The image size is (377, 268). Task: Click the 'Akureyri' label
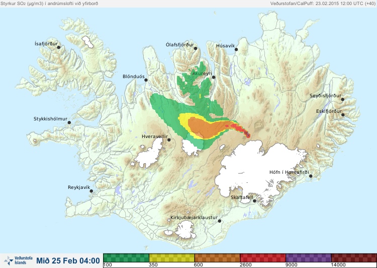click(x=202, y=73)
